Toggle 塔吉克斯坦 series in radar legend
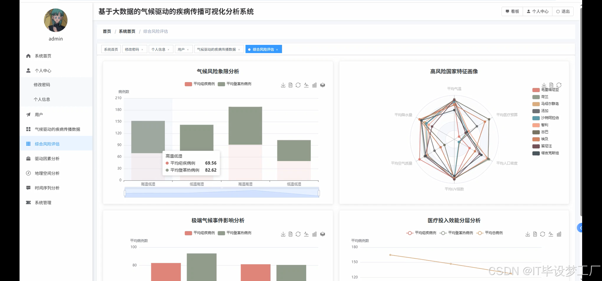Screen dimensions: 602x281 546,153
